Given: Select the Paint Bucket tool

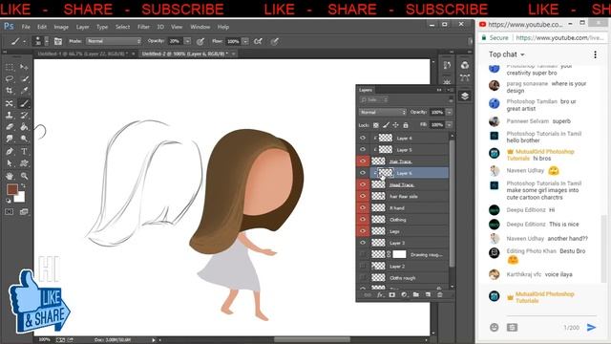Looking at the screenshot, I should (x=24, y=127).
